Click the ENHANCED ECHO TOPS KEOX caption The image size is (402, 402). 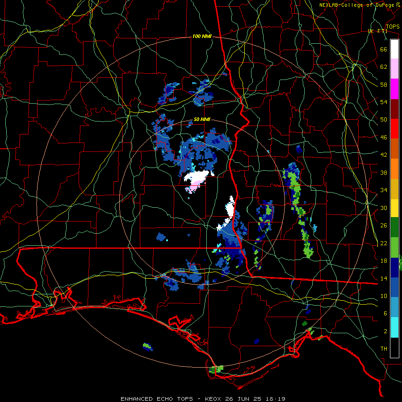click(203, 399)
